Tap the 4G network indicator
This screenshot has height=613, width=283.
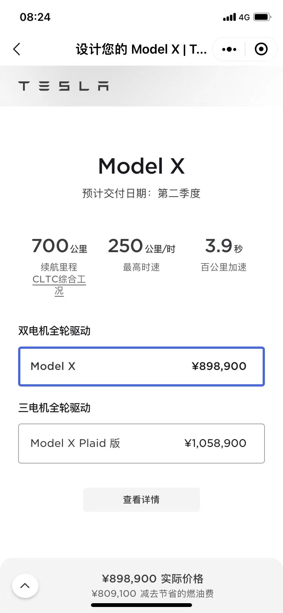(244, 17)
